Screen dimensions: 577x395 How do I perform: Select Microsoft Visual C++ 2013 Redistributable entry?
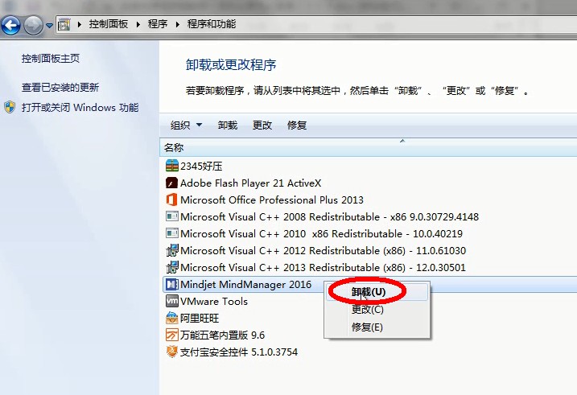(x=323, y=268)
